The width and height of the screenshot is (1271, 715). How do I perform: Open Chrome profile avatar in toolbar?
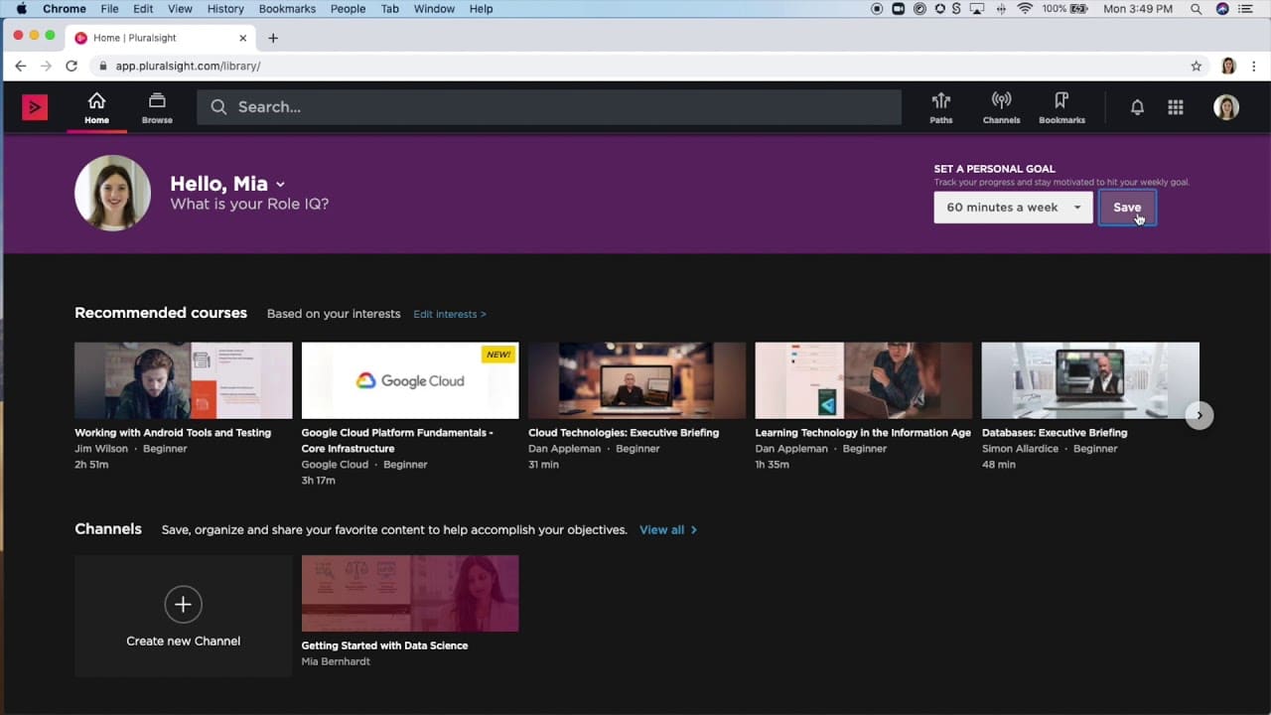click(x=1228, y=66)
